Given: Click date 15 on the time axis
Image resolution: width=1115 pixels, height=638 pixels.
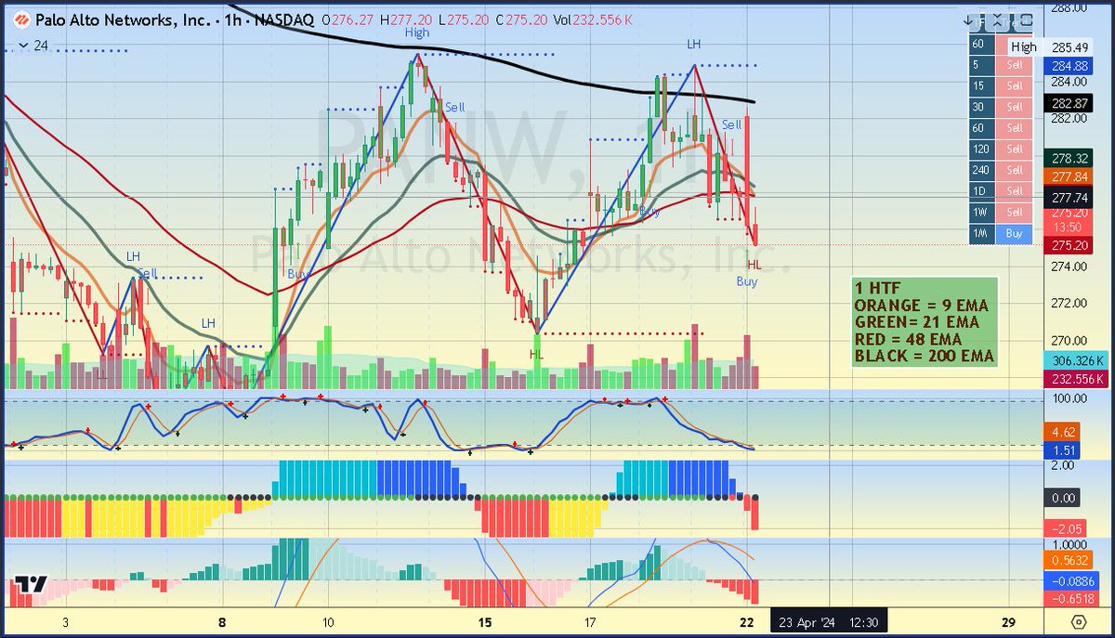Looking at the screenshot, I should click(x=483, y=621).
